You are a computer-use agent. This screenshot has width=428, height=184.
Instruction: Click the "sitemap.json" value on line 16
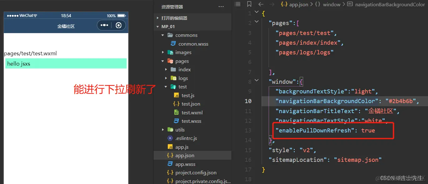tap(357, 160)
